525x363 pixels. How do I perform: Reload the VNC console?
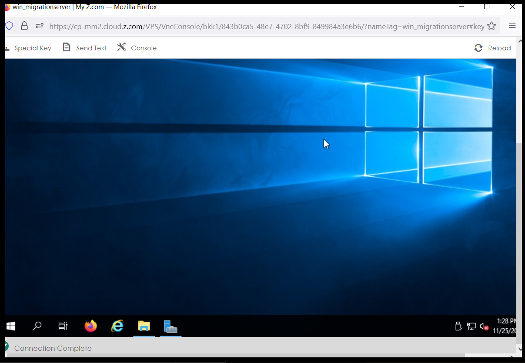tap(492, 48)
